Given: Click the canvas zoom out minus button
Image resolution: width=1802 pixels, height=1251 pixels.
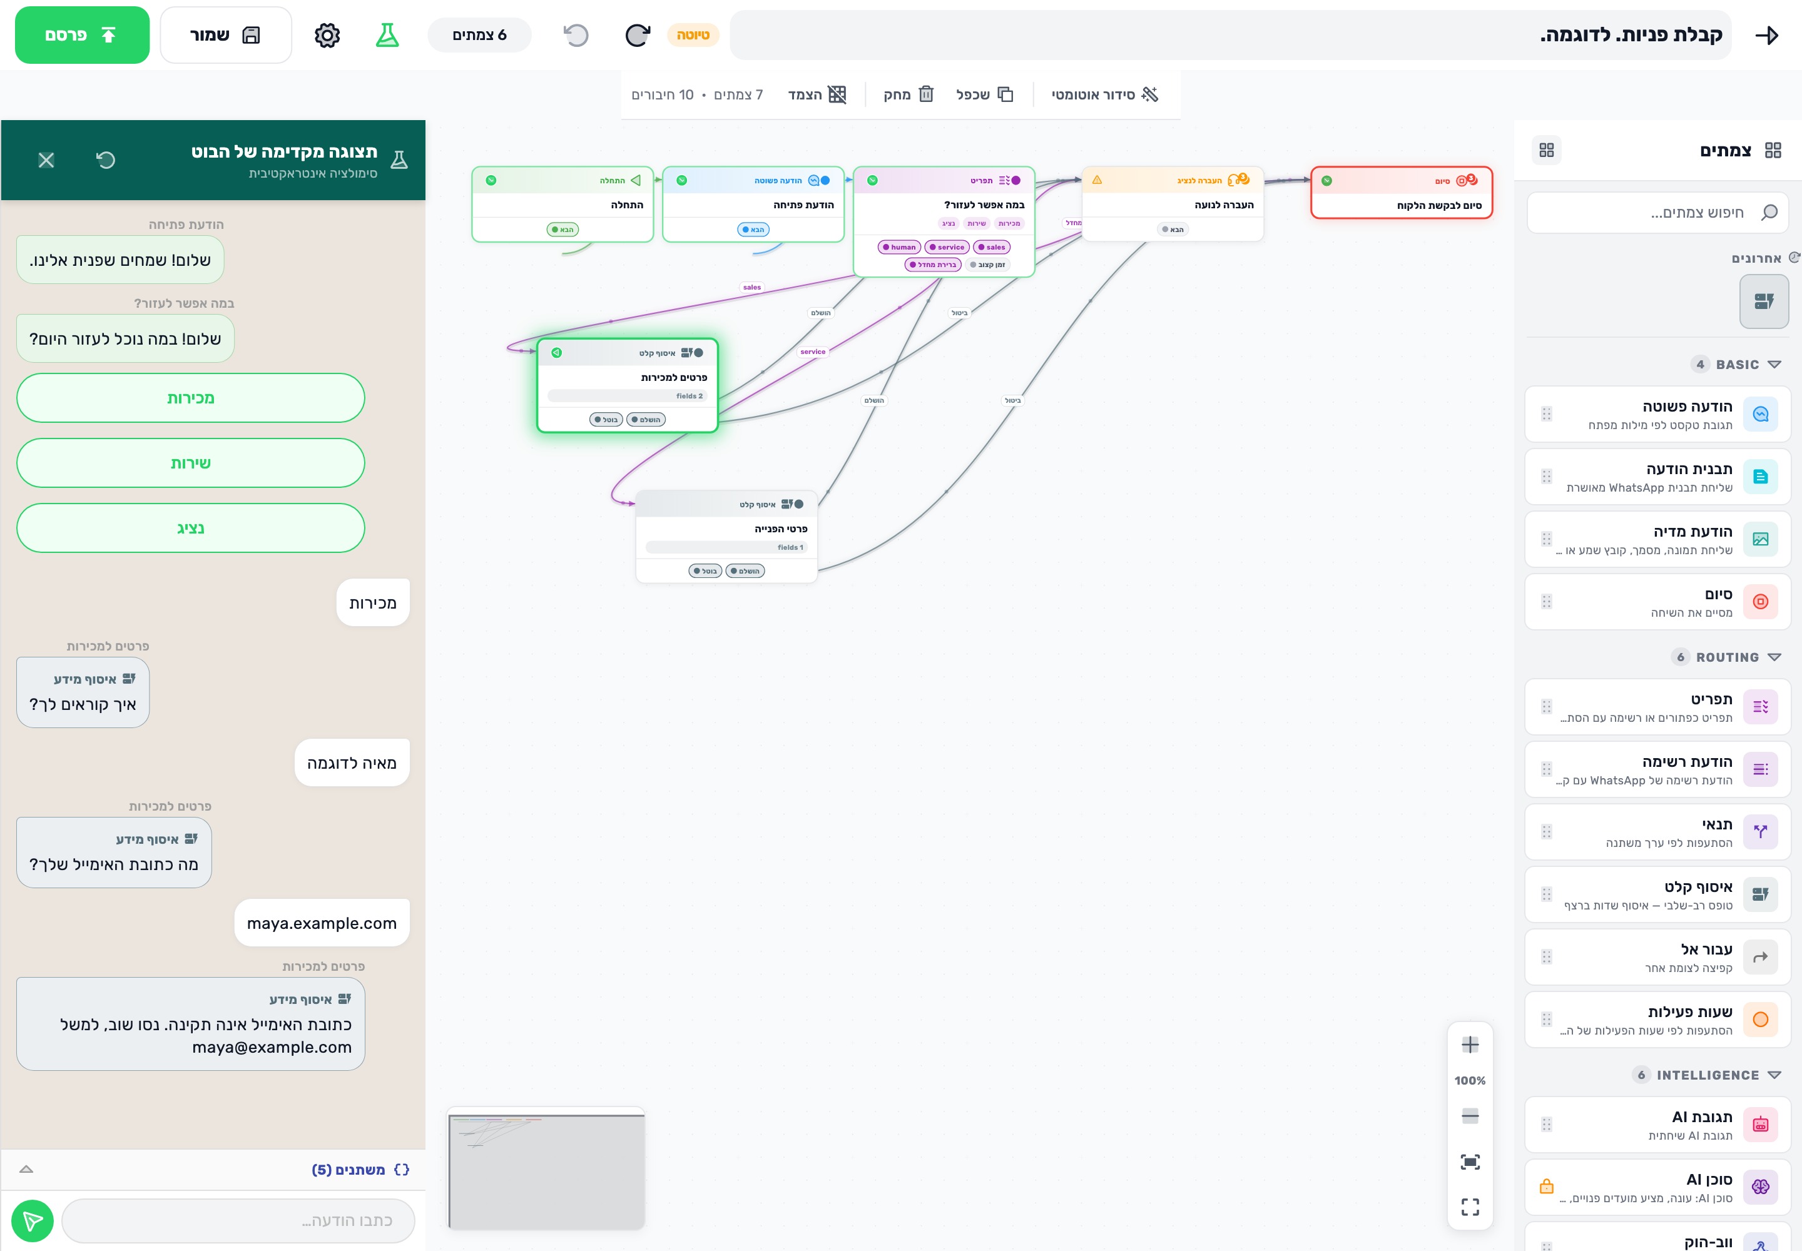Looking at the screenshot, I should coord(1470,1116).
